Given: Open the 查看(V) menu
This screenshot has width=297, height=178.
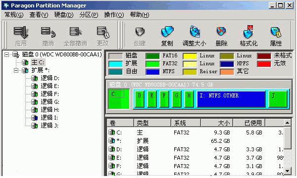Looking at the screenshot, I should point(39,15).
